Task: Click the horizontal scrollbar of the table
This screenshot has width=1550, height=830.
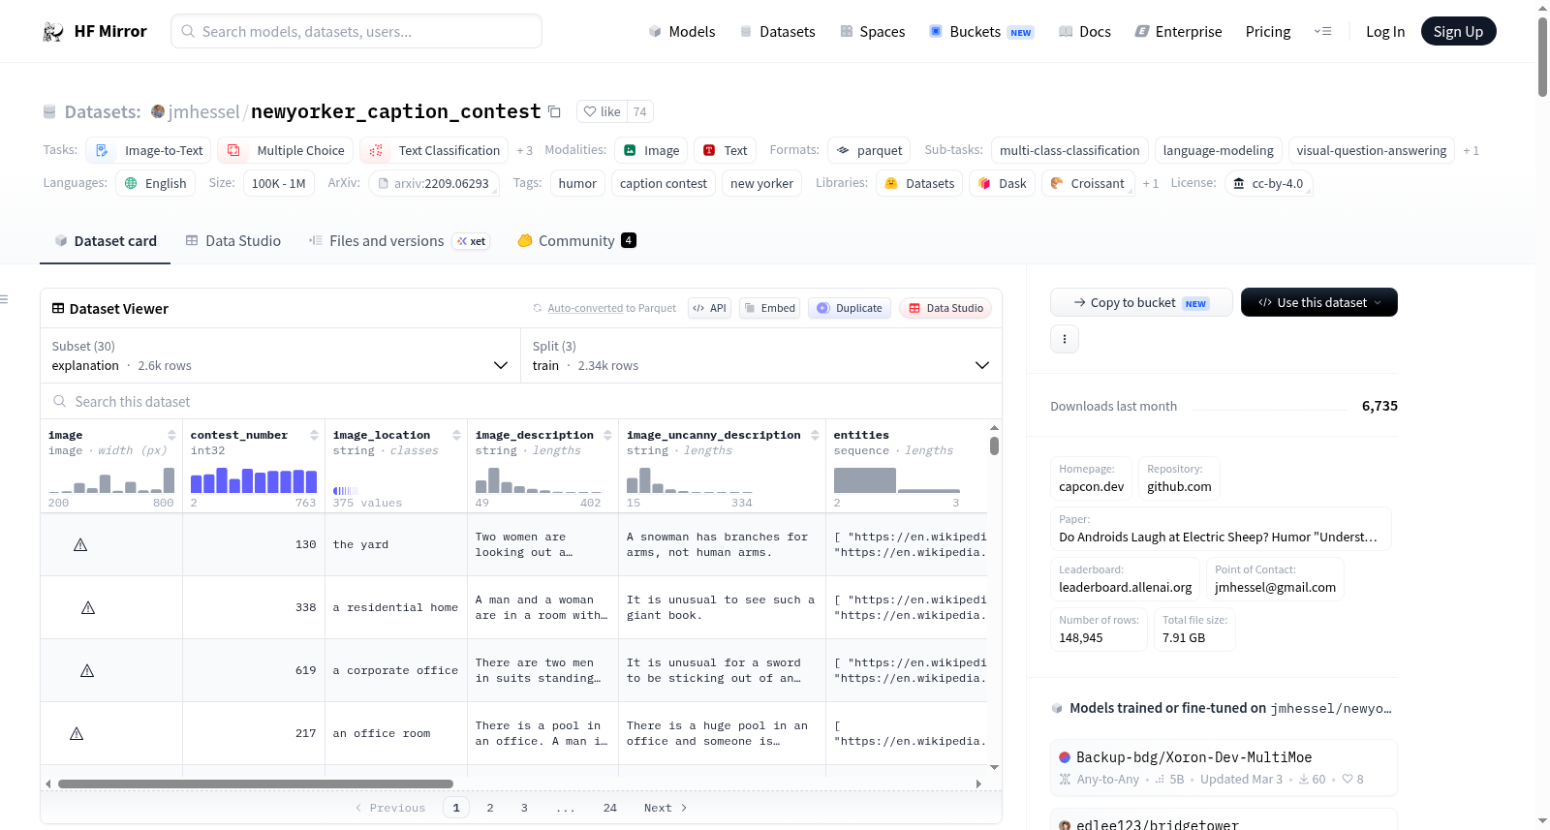Action: point(256,784)
